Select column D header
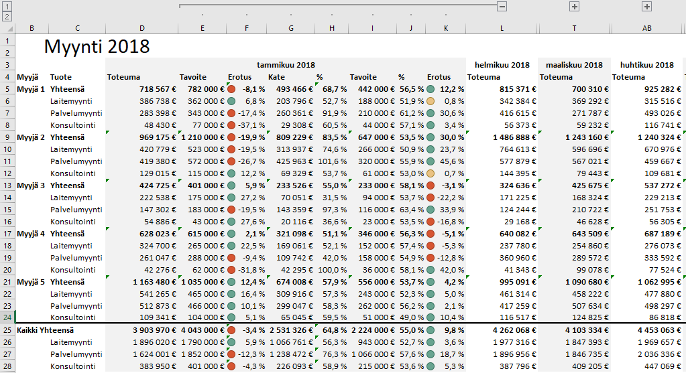The width and height of the screenshot is (686, 373). (141, 28)
